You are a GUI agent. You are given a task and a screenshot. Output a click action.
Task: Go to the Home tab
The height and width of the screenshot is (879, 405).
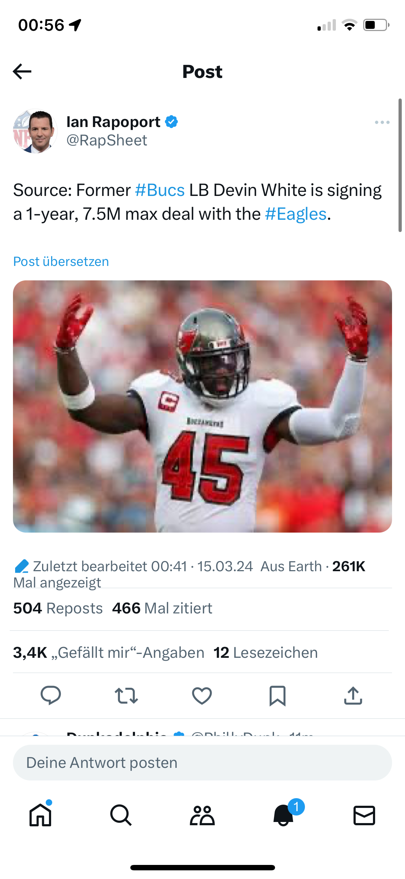(40, 815)
